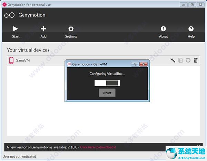207x161 pixels.
Task: Open Help from the toolbar
Action: (191, 32)
